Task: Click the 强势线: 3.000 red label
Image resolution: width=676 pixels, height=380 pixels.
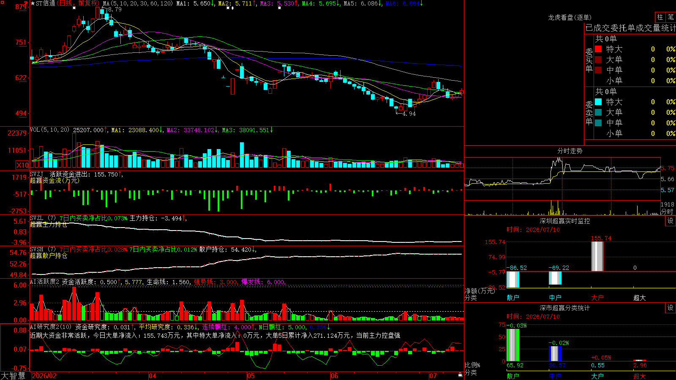Action: pos(215,282)
